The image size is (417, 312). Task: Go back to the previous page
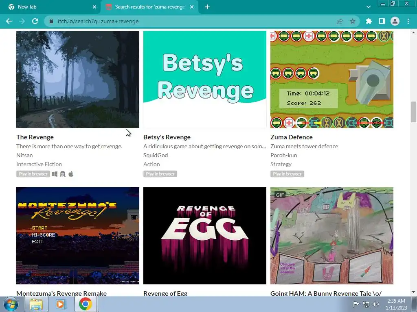coord(9,21)
